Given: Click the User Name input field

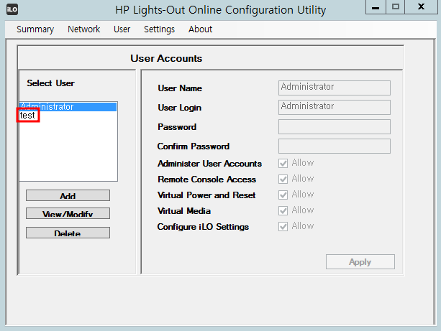Looking at the screenshot, I should point(335,88).
